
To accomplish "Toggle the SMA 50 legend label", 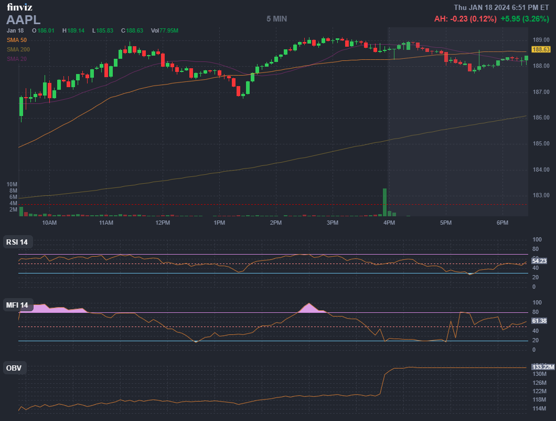I will (x=17, y=40).
